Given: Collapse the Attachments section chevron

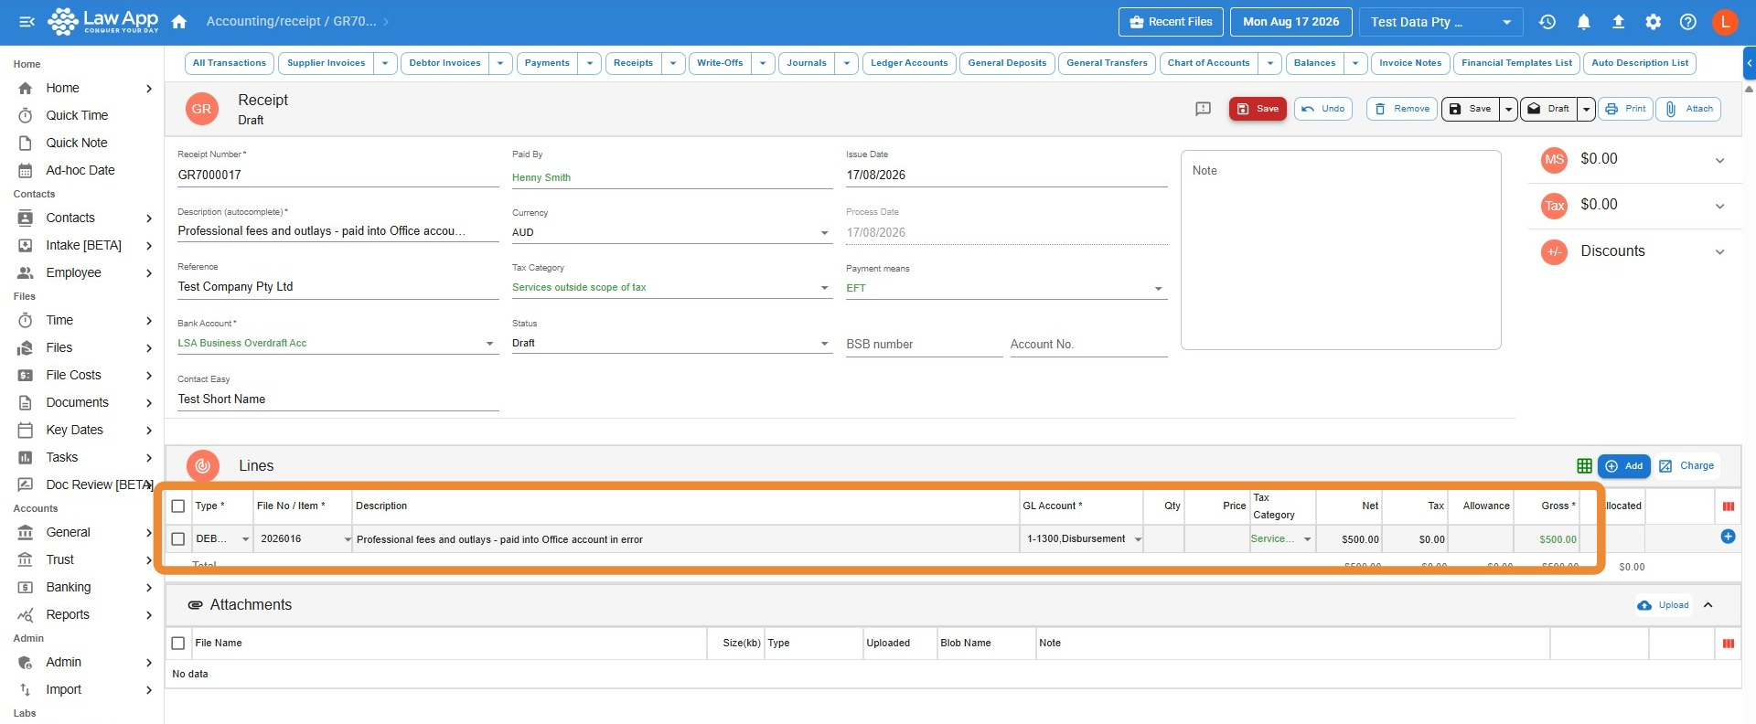Looking at the screenshot, I should pos(1708,605).
